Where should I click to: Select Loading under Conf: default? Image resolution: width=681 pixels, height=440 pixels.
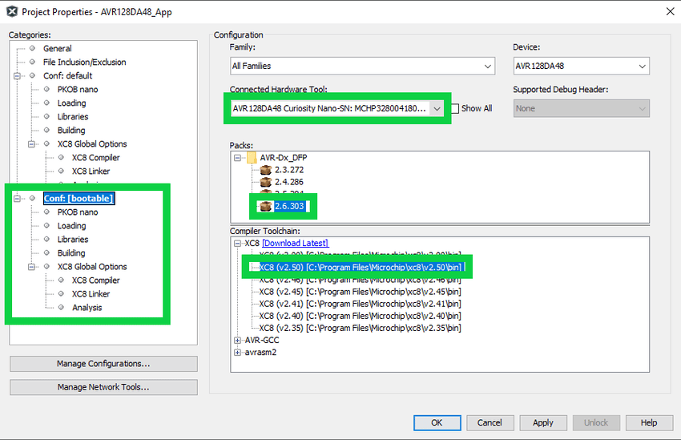pos(71,103)
